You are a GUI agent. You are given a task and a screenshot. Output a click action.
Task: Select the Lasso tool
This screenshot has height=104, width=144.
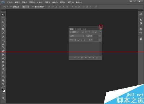[3, 22]
